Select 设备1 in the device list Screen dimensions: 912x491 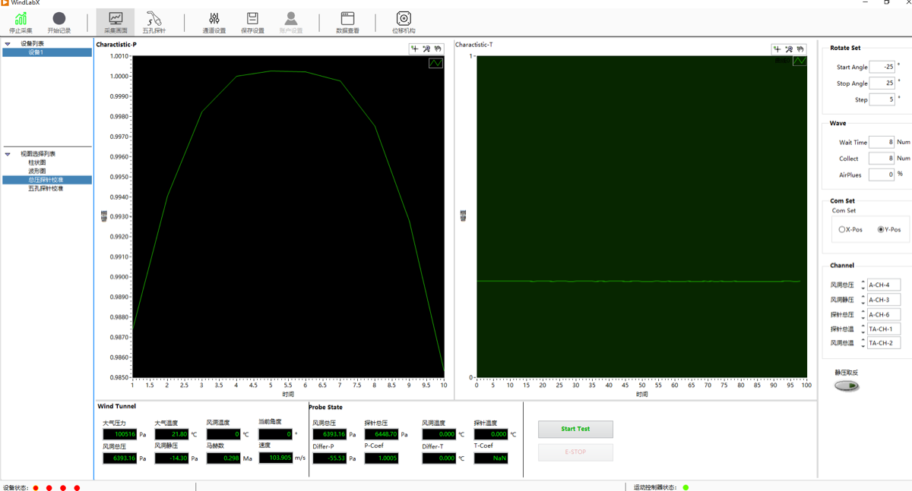click(x=47, y=52)
